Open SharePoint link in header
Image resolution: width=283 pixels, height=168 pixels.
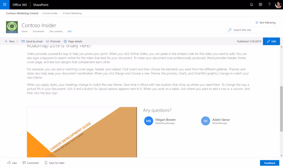click(41, 5)
